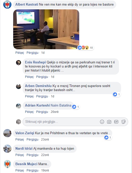Open Albert Kastrati's profile picture

tap(7, 5)
